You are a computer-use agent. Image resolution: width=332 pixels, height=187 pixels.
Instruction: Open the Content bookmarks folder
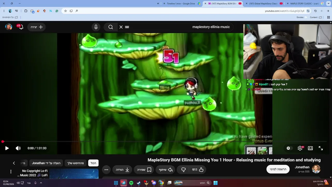[316, 17]
